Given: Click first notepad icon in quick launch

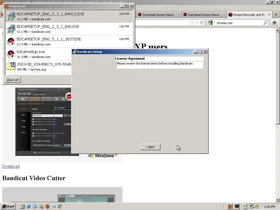Looking at the screenshot, I should pos(22,206).
